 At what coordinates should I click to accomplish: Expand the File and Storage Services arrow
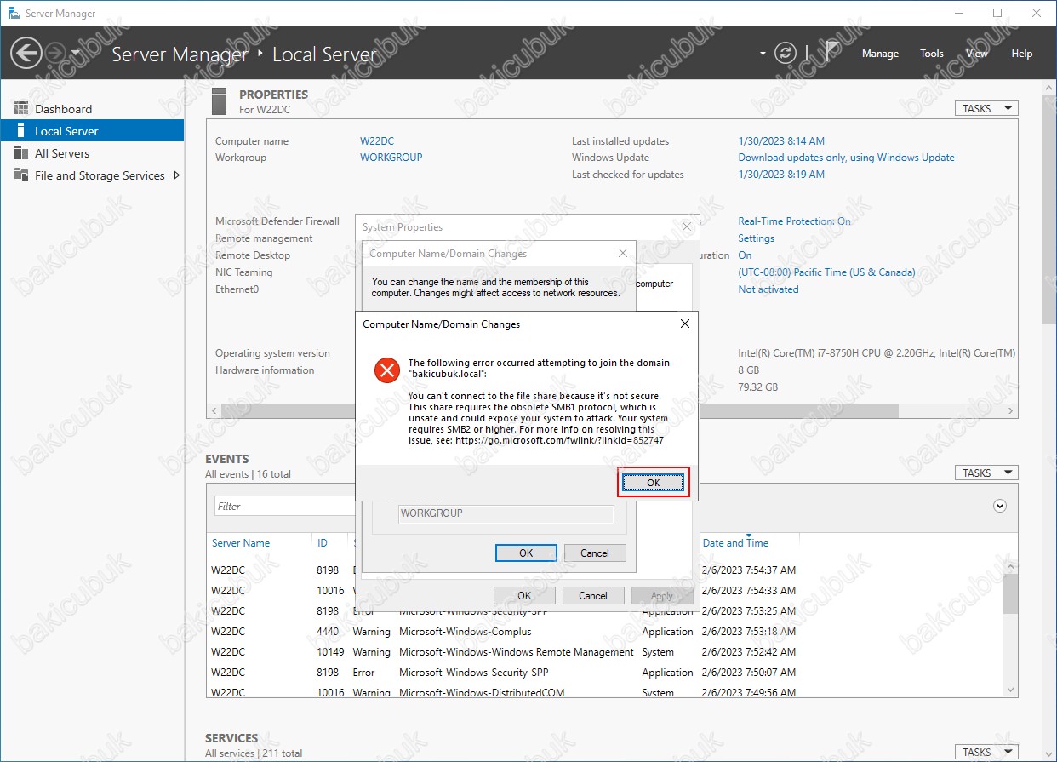point(176,175)
